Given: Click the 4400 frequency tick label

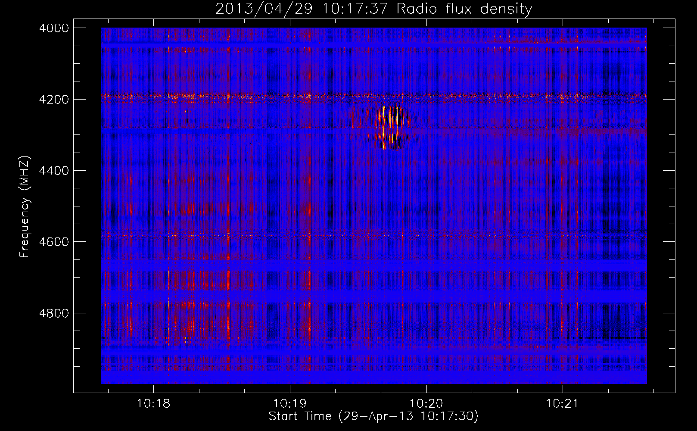Looking at the screenshot, I should point(54,171).
